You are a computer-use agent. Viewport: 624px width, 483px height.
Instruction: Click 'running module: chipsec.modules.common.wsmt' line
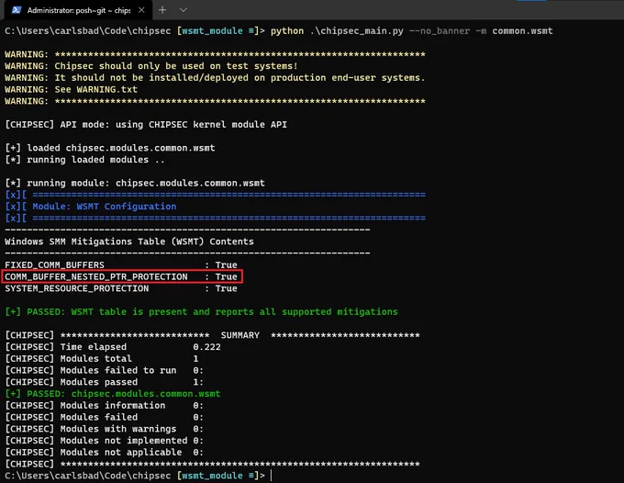tap(135, 183)
